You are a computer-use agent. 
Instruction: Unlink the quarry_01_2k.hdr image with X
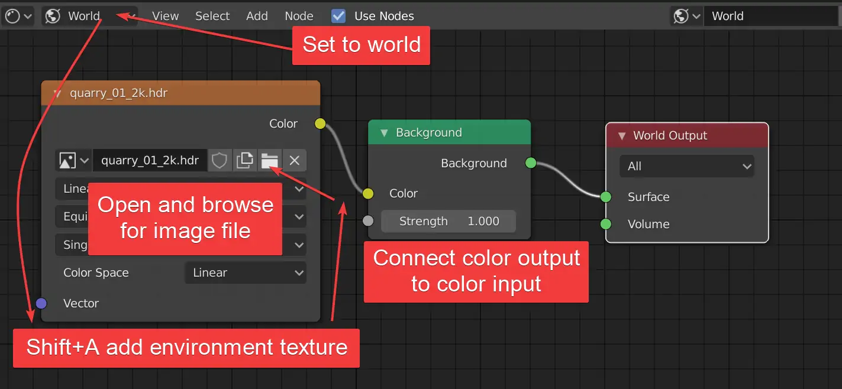click(x=295, y=160)
